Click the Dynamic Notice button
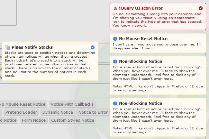Viewport: 209px width, 139px height. (x=58, y=112)
